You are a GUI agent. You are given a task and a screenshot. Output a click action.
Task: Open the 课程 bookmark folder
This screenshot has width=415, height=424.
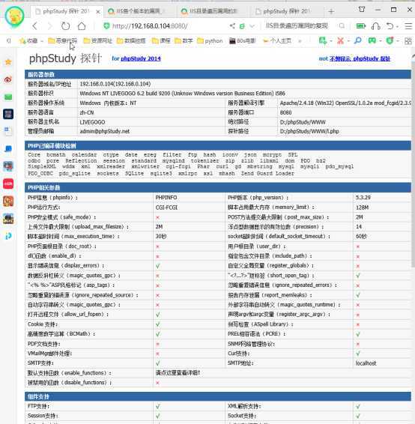(x=161, y=41)
